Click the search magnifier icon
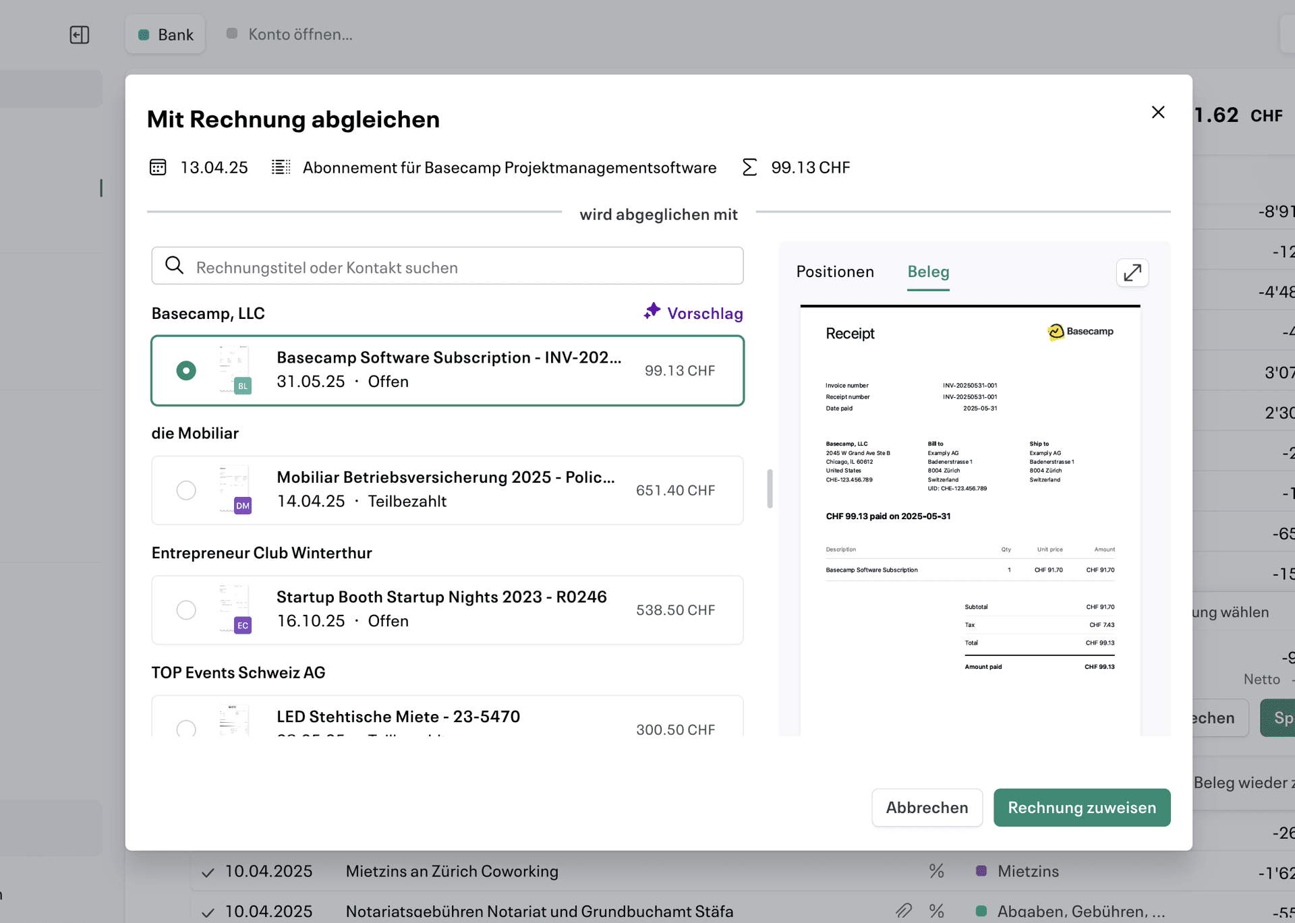 coord(175,266)
